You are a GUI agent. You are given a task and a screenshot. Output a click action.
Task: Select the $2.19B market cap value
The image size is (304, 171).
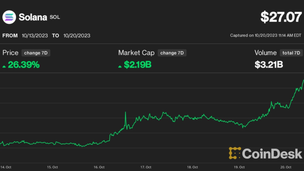coord(138,65)
